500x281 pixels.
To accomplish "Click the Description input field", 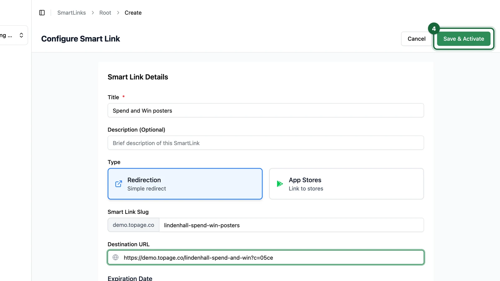I will (266, 143).
